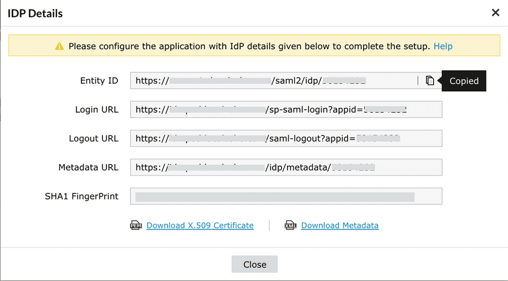Viewport: 508px width, 281px height.
Task: Click the certificate icon beside Download X.509 Certificate
Action: click(x=136, y=225)
